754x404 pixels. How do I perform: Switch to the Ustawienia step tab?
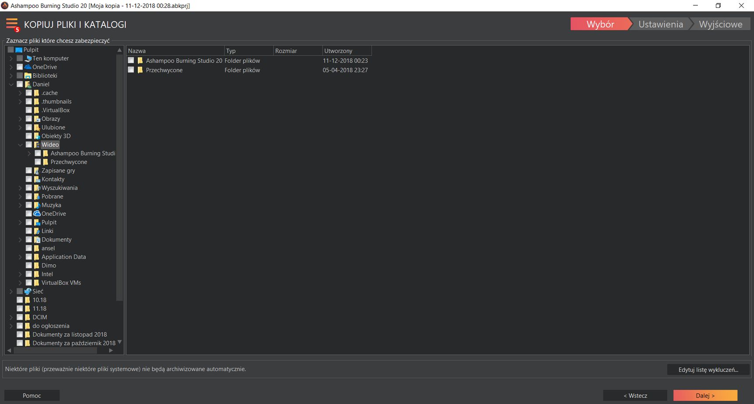tap(661, 24)
